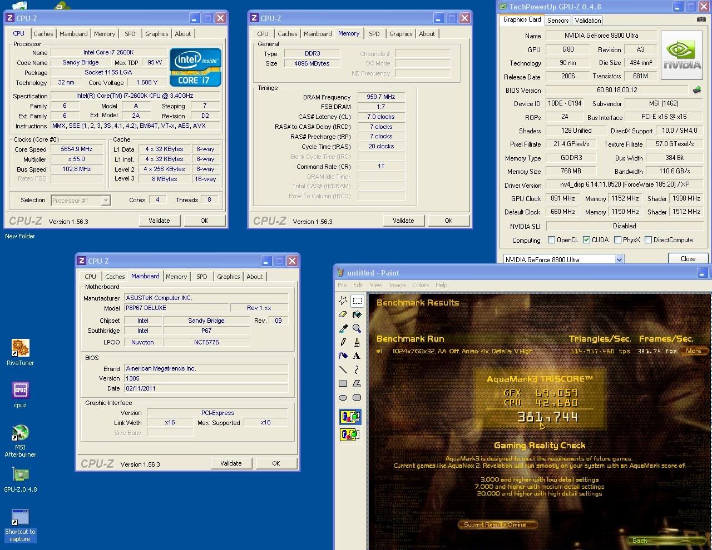712x550 pixels.
Task: Select the Rectangle shape tool
Action: [343, 384]
